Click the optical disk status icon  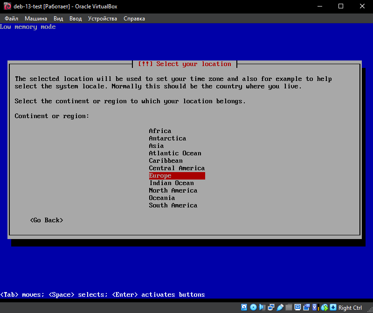[x=253, y=307]
